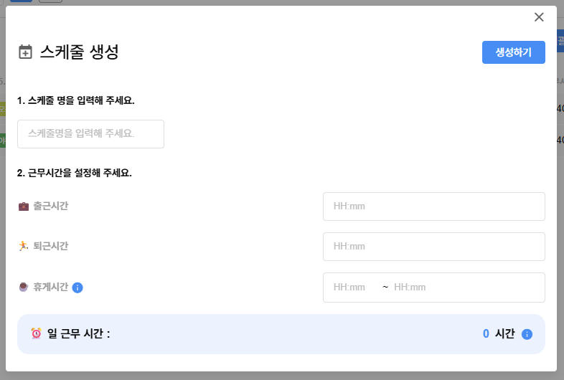
Task: Click the calendar-plus icon beside 스케줄 생성
Action: [25, 52]
